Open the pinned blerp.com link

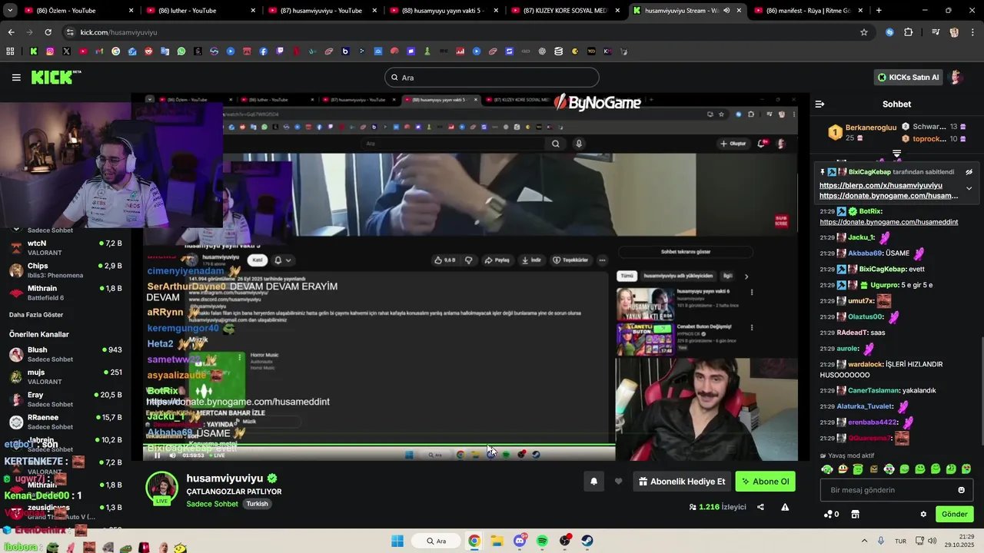[880, 185]
